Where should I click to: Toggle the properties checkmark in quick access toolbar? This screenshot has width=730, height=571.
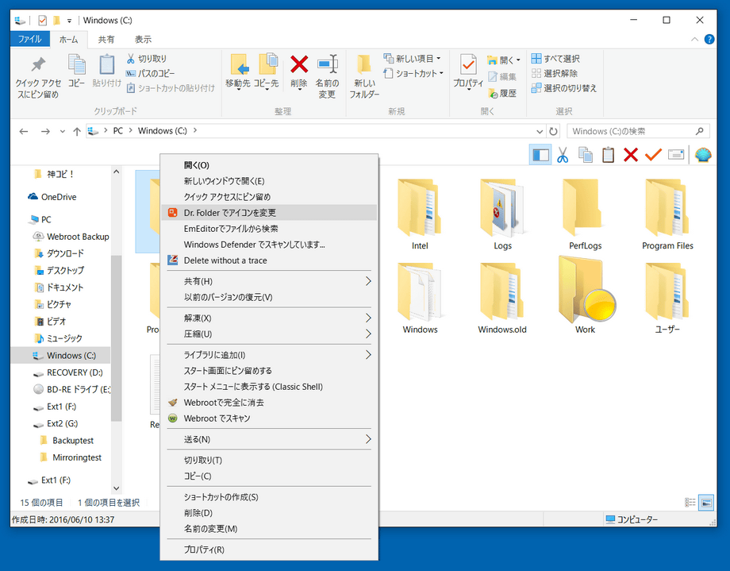click(x=43, y=20)
